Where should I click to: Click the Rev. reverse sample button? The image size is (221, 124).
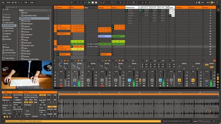(x=36, y=100)
